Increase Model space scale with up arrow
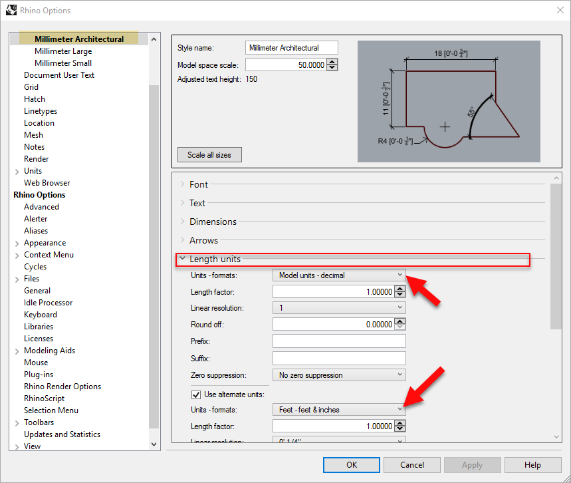The height and width of the screenshot is (483, 571). (332, 62)
